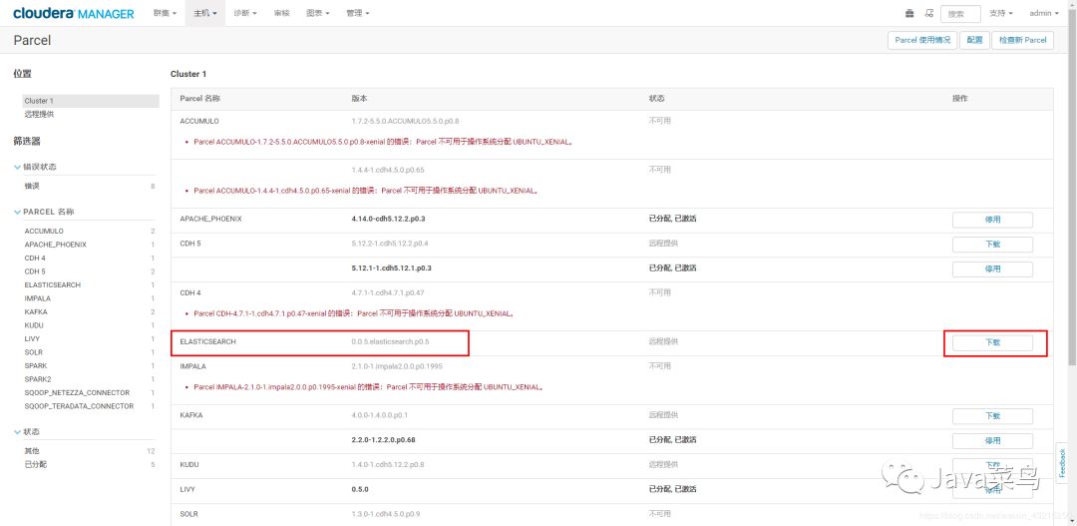The image size is (1077, 526).
Task: Open the Feedback side tab
Action: 1063,463
